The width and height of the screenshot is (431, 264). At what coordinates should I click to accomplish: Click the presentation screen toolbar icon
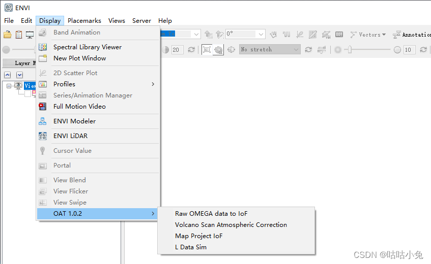click(30, 35)
